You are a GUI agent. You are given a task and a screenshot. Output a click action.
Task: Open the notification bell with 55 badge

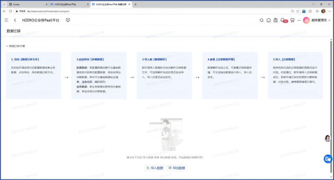tap(283, 20)
